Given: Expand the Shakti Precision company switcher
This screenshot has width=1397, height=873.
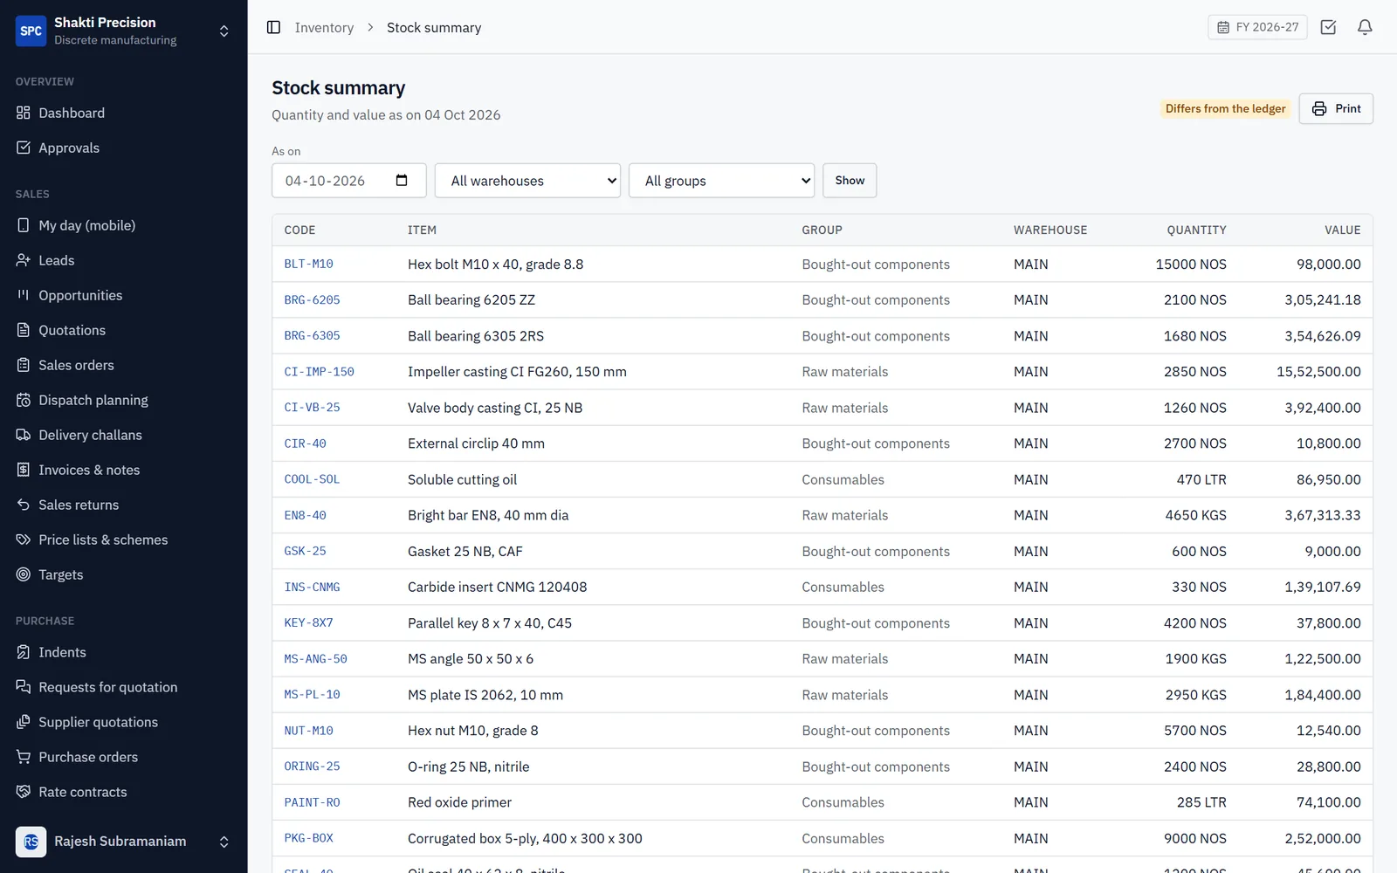Looking at the screenshot, I should tap(224, 31).
